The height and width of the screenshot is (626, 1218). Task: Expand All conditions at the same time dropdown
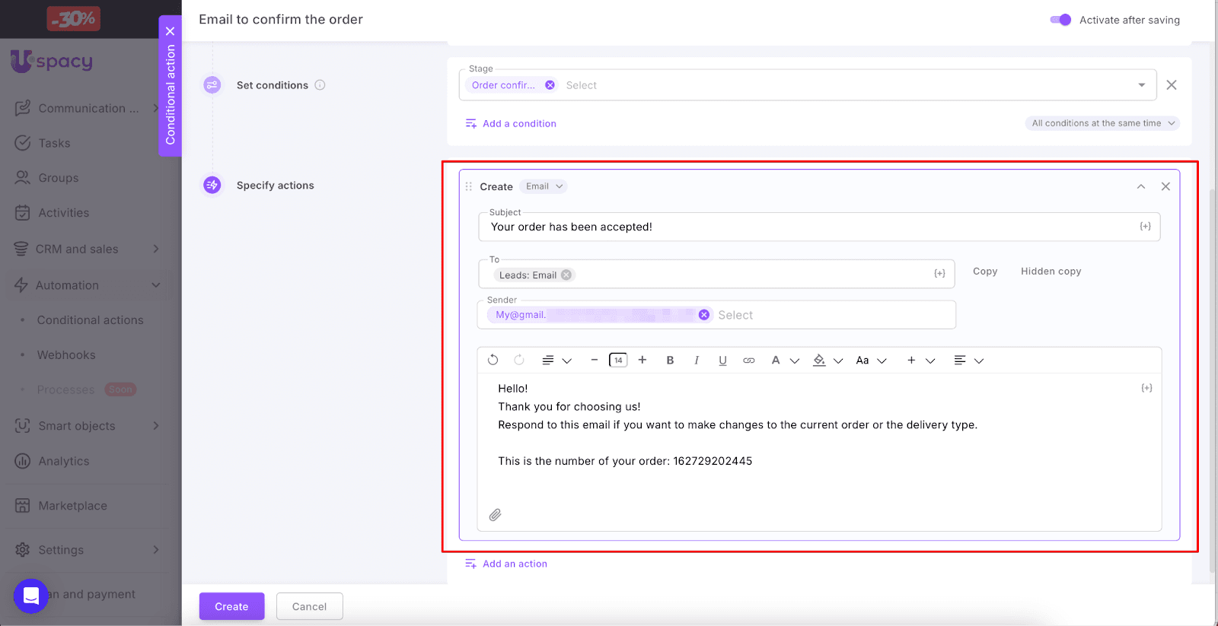(x=1102, y=123)
